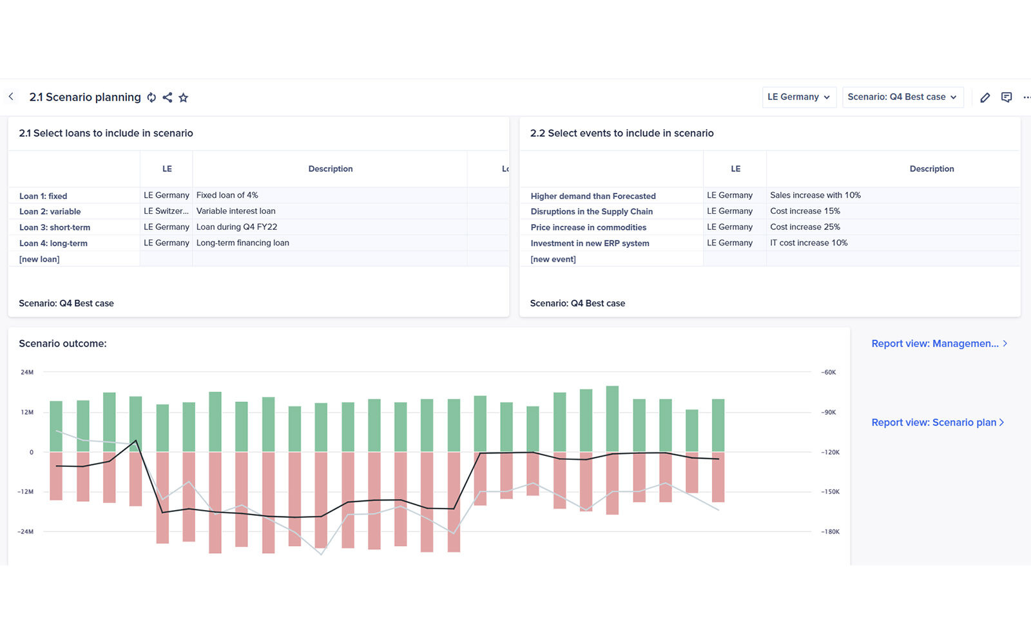Click the LE Switzerland cell for Loan 2
1031x644 pixels.
pyautogui.click(x=166, y=211)
